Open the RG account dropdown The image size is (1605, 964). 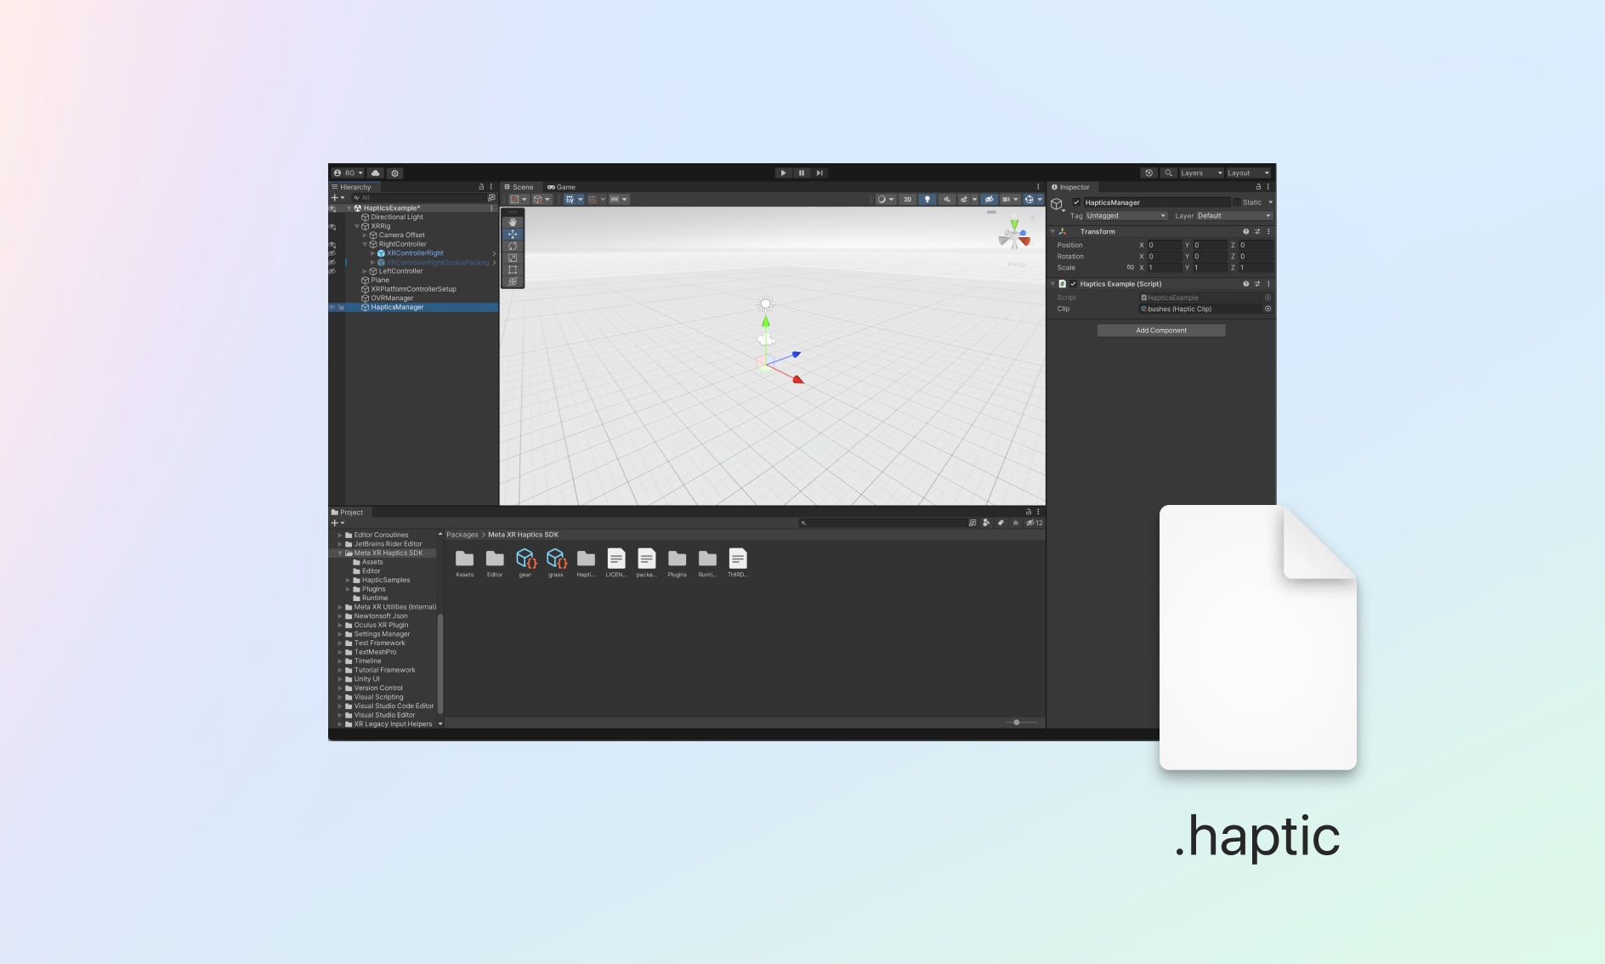click(x=349, y=173)
